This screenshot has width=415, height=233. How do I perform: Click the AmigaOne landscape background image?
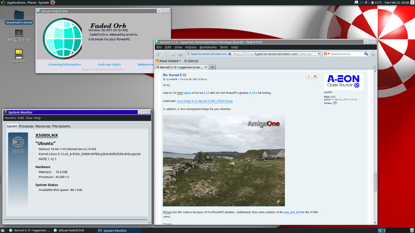point(224,161)
